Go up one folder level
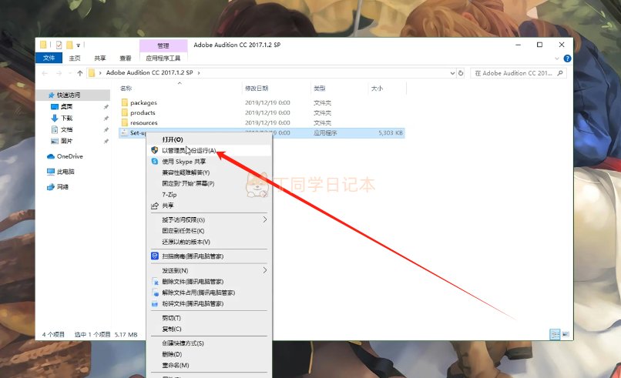Image resolution: width=621 pixels, height=378 pixels. pos(80,73)
